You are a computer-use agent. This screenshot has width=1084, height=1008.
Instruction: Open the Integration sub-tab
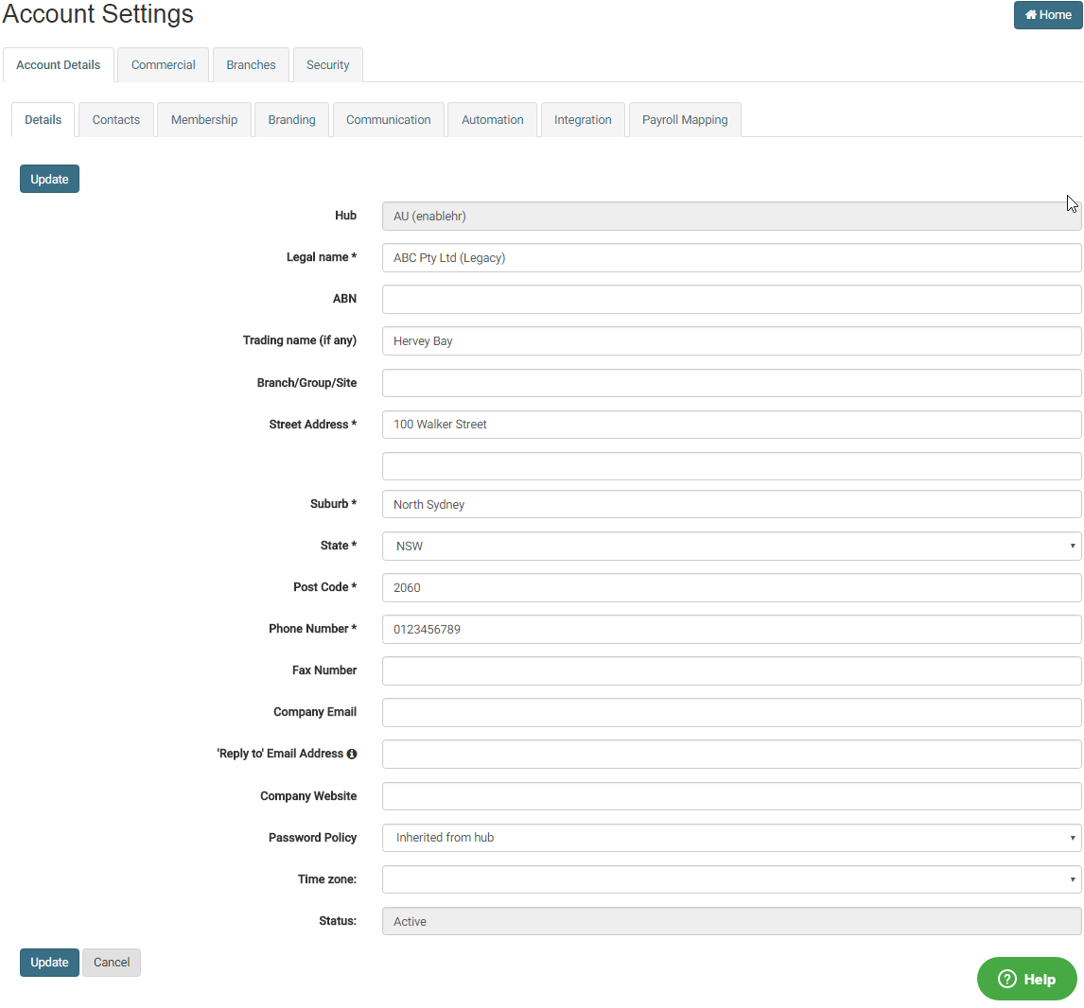pyautogui.click(x=583, y=120)
